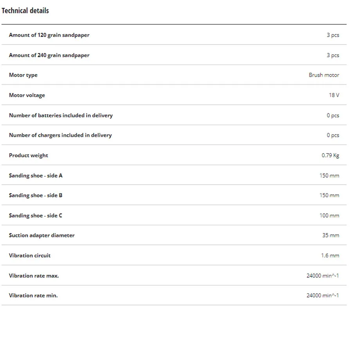The image size is (352, 352).
Task: Click the Sanding shoe - side B label
Action: (x=36, y=196)
